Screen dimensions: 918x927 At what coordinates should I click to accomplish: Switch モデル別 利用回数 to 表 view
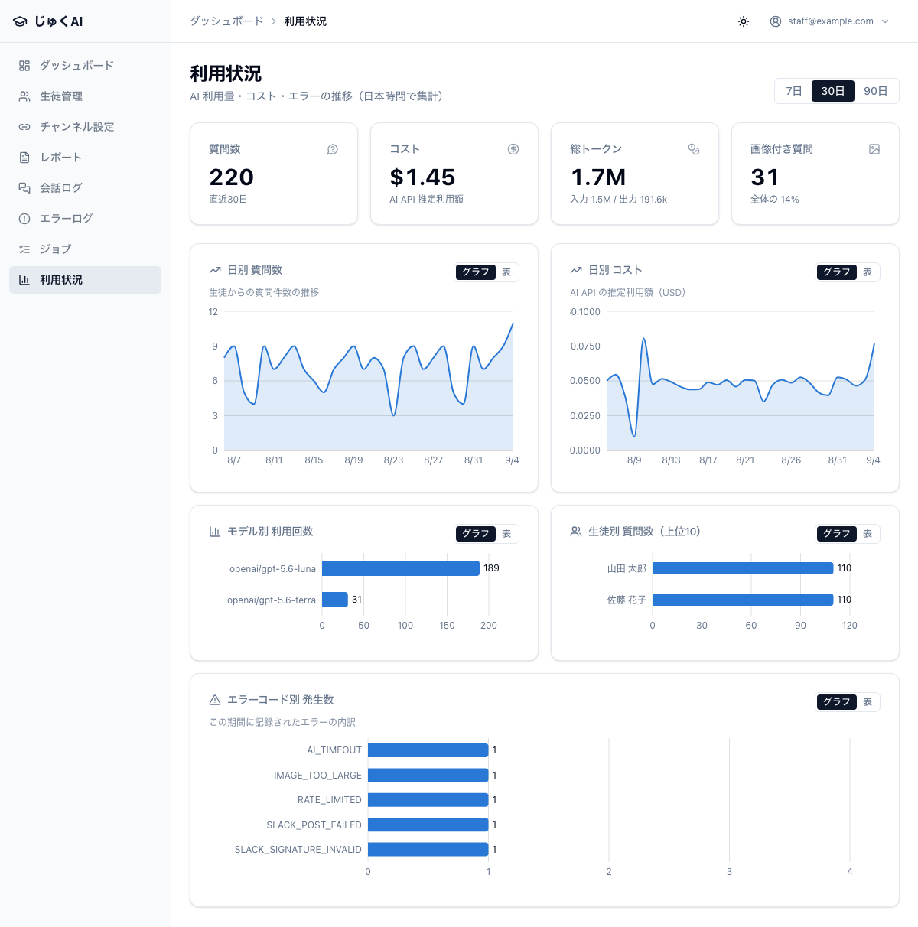click(x=506, y=534)
